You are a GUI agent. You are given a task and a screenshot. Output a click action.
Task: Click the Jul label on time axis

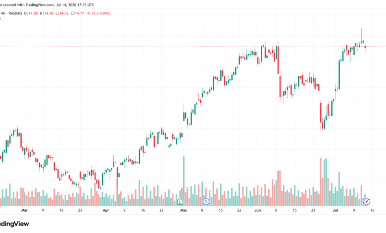pos(336,210)
